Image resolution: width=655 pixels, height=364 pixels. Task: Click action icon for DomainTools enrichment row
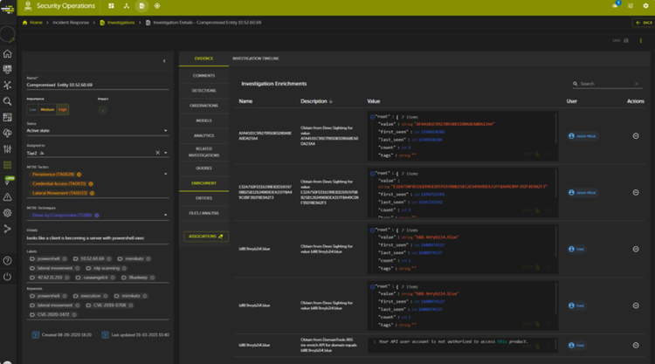coord(636,345)
